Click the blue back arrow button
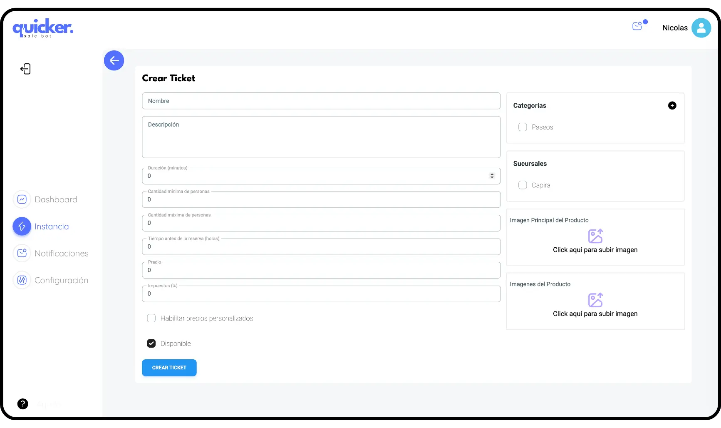 pyautogui.click(x=114, y=60)
